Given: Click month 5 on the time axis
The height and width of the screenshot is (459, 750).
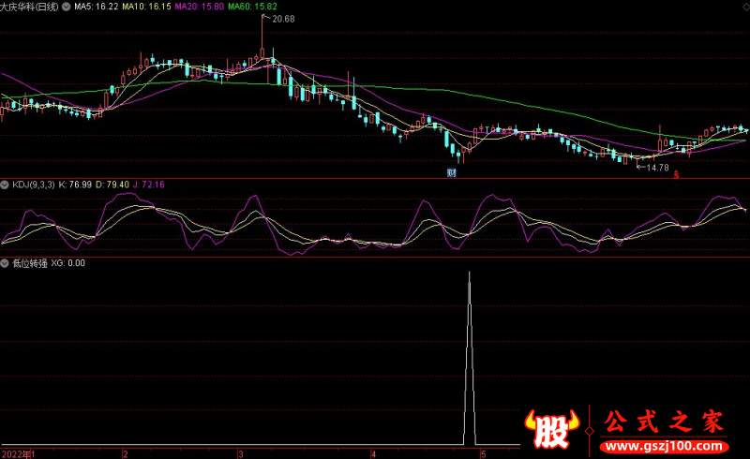Looking at the screenshot, I should (483, 453).
